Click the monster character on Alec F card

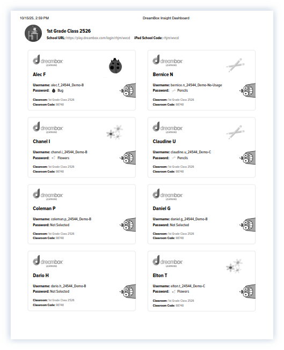pos(128,90)
